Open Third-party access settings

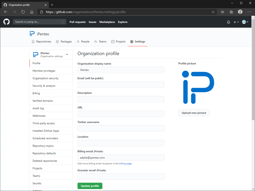51,123
